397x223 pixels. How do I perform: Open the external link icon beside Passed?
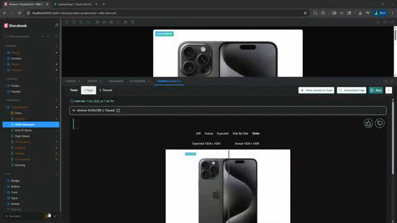[x=118, y=110]
